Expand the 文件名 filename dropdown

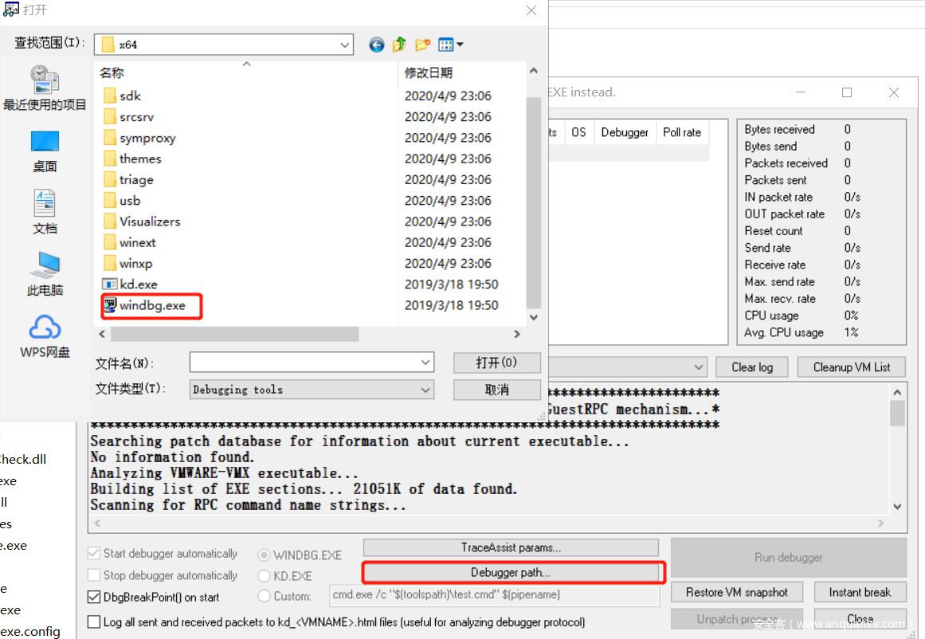click(425, 363)
